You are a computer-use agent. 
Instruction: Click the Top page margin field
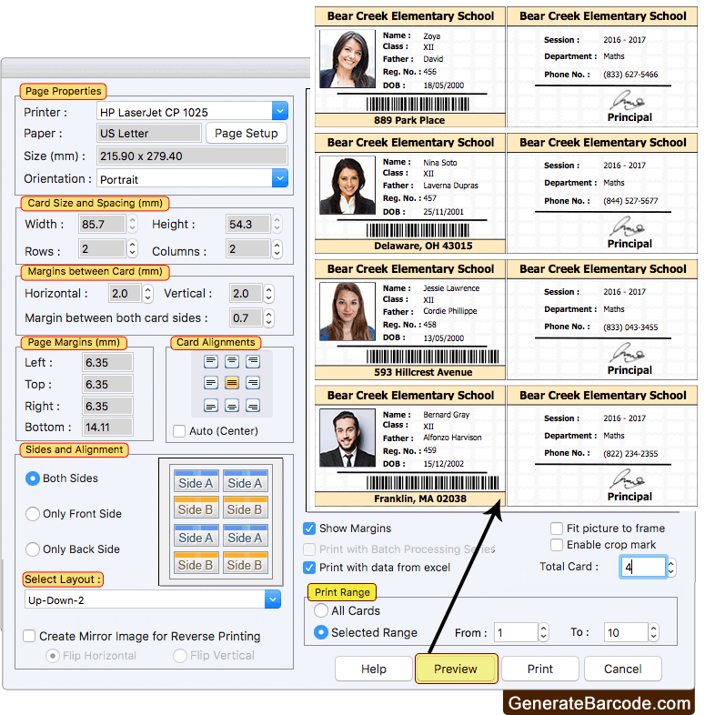point(107,385)
